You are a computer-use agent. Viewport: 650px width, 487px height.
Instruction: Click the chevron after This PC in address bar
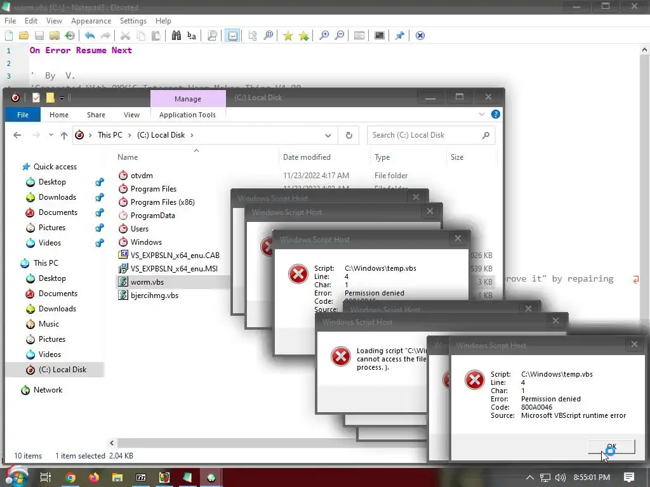tap(129, 135)
